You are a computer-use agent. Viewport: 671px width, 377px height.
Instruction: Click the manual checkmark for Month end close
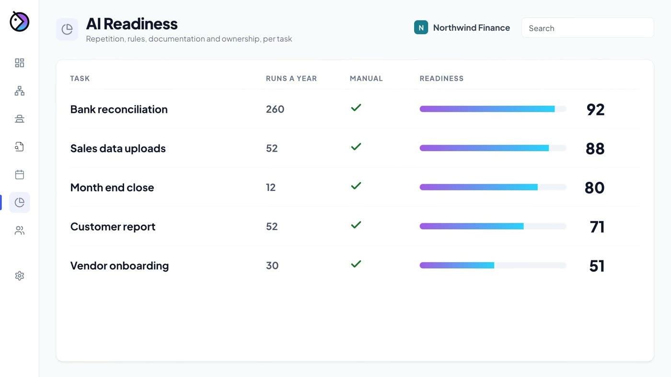click(356, 186)
